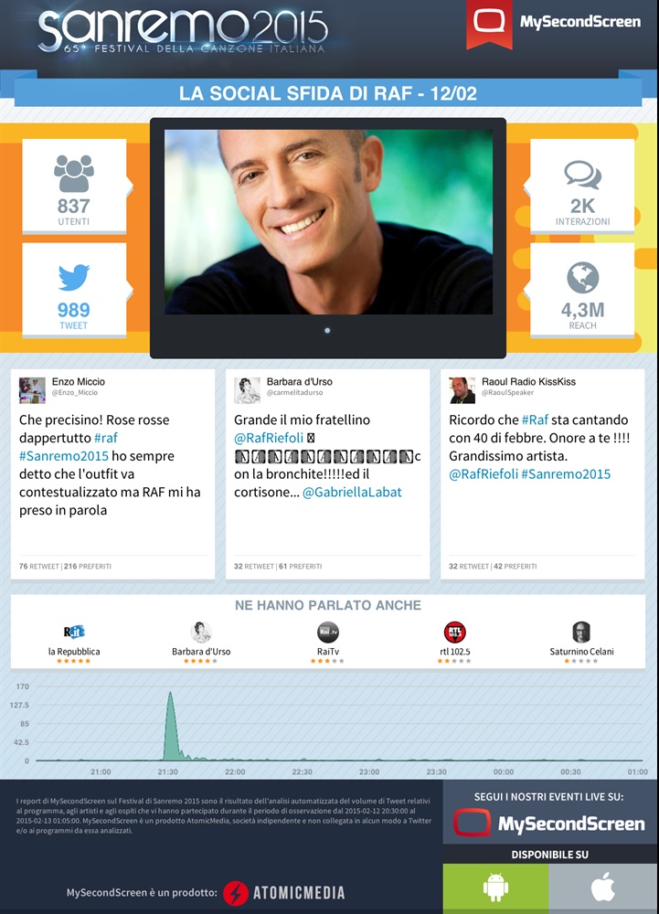Click the Raoul Radio KissKiss name heading

point(528,382)
